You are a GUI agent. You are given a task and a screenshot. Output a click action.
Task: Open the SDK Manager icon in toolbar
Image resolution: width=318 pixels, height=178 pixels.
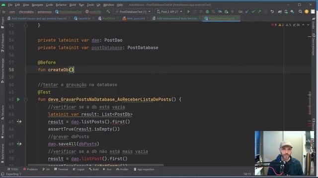(292, 12)
